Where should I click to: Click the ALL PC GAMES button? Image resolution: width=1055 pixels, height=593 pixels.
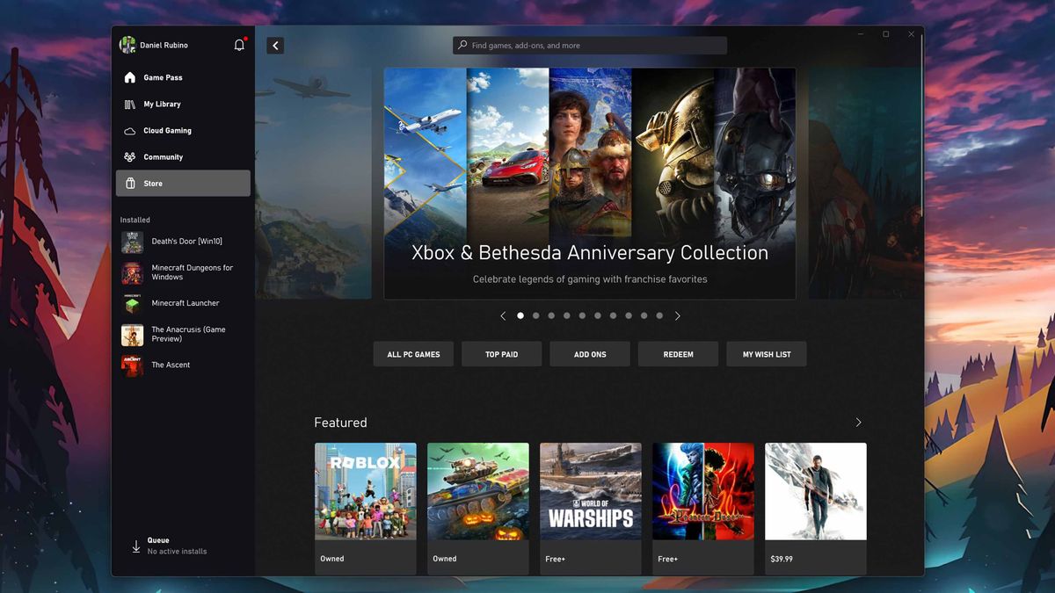click(x=413, y=353)
